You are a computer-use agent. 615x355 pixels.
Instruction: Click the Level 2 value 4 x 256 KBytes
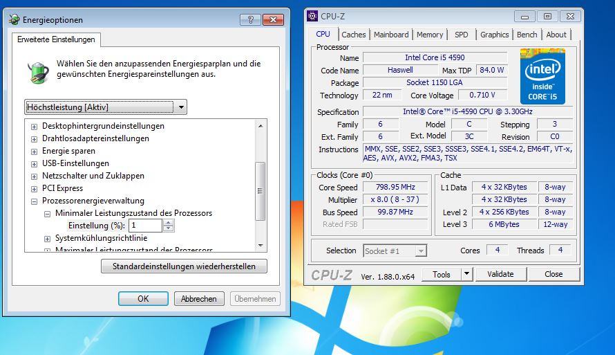tap(504, 212)
